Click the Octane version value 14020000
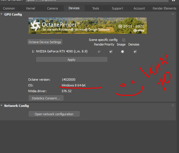 [x=69, y=80]
